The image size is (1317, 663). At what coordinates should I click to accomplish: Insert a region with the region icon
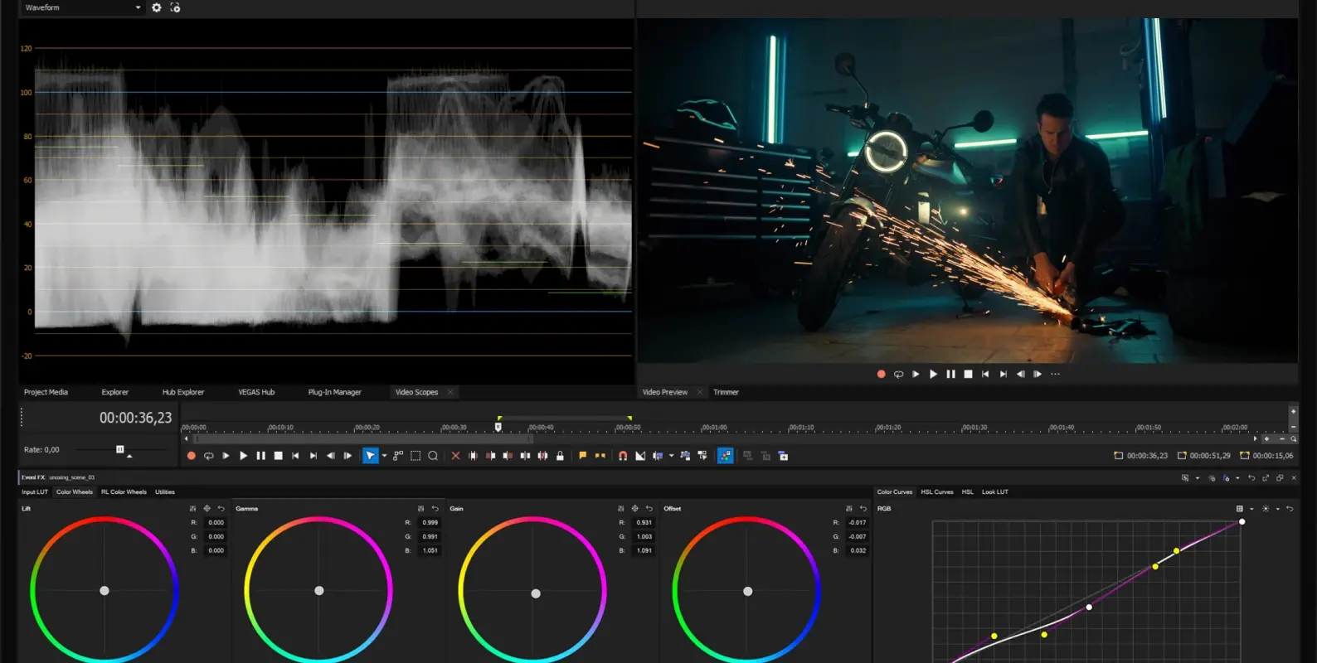point(600,456)
